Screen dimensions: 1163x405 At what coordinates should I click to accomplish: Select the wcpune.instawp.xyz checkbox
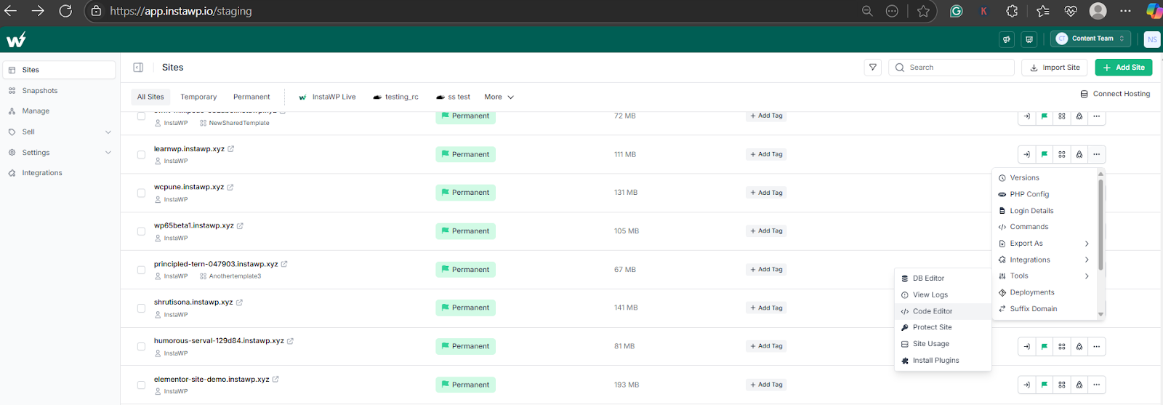tap(141, 193)
